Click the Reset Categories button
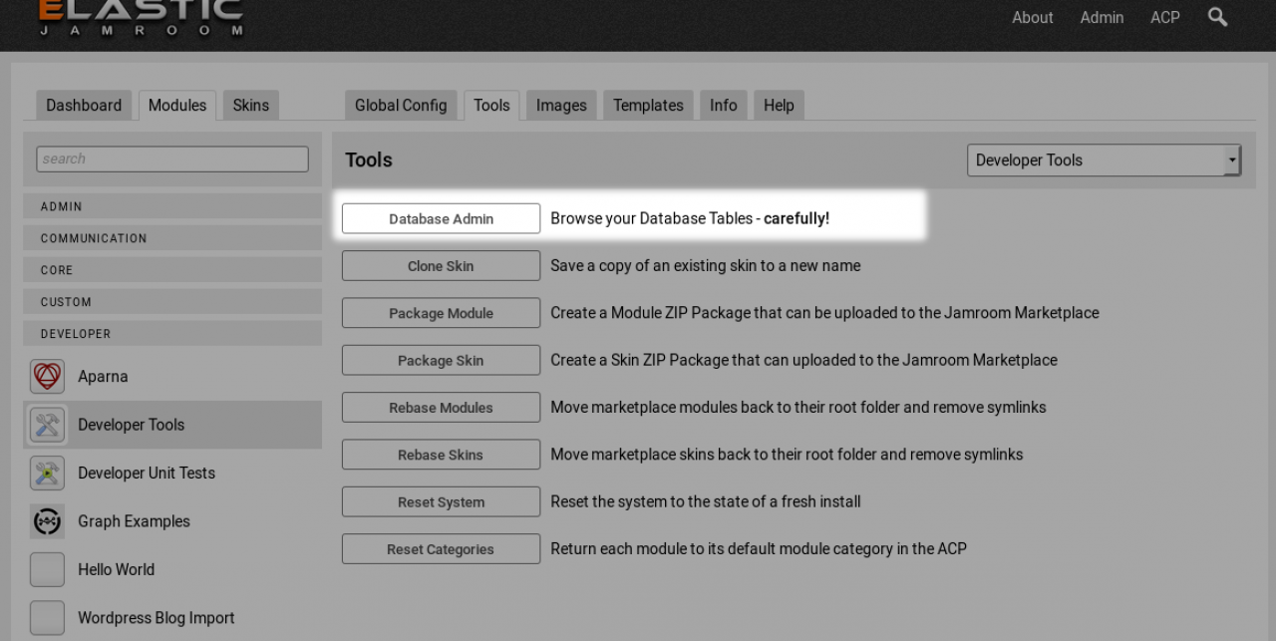1276x641 pixels. coord(441,549)
